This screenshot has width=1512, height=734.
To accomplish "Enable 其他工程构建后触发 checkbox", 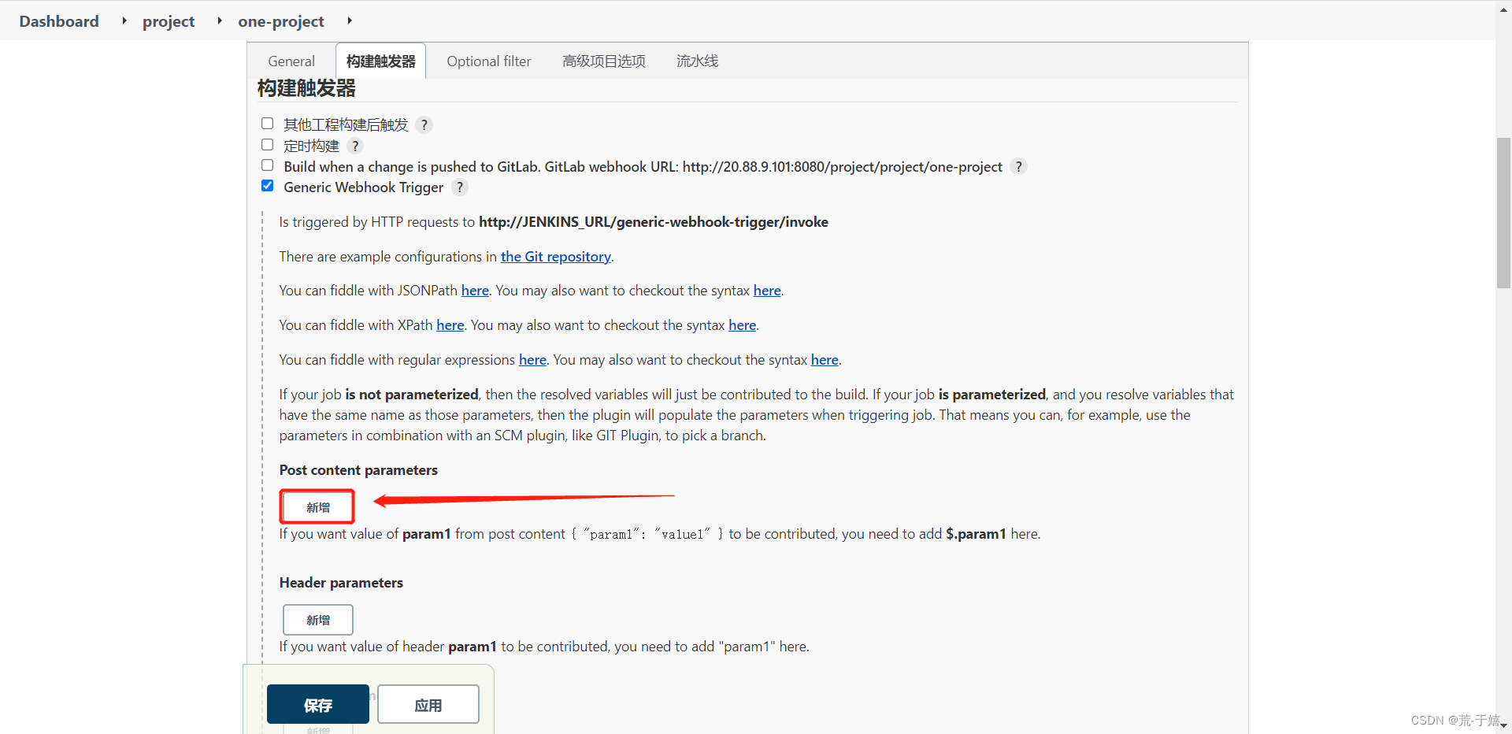I will [x=268, y=124].
